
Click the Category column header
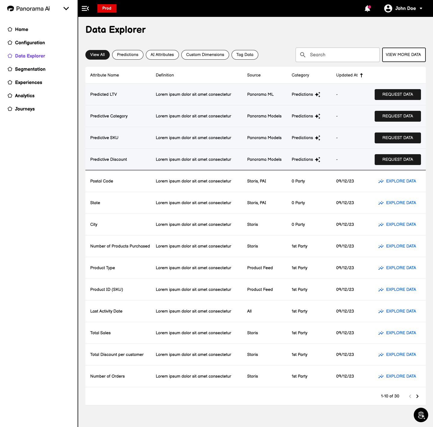tap(300, 75)
